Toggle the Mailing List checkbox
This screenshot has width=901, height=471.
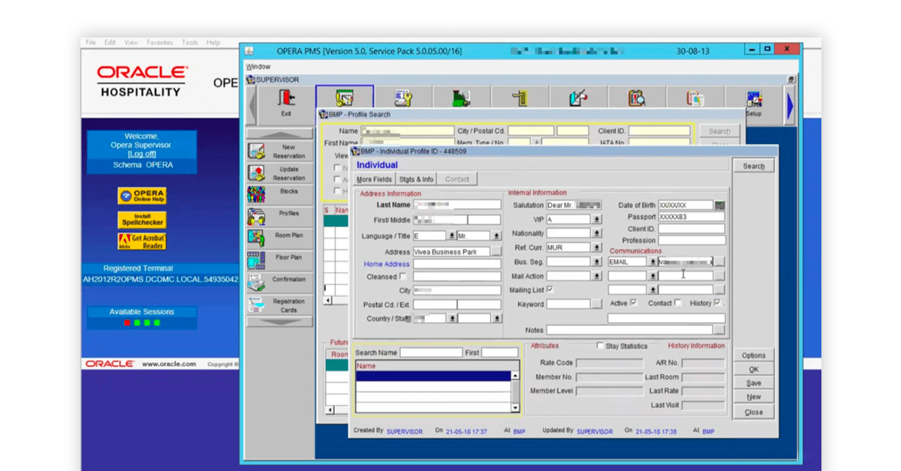(550, 289)
